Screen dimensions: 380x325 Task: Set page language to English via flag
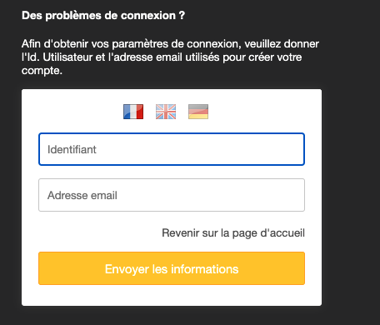(x=166, y=112)
